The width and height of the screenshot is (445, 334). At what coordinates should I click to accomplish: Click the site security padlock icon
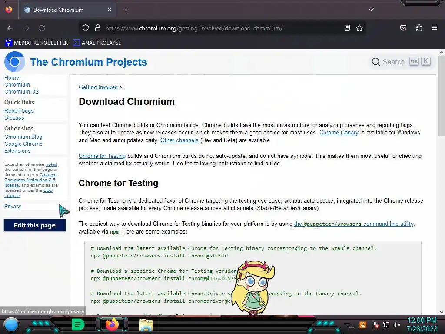pos(98,28)
